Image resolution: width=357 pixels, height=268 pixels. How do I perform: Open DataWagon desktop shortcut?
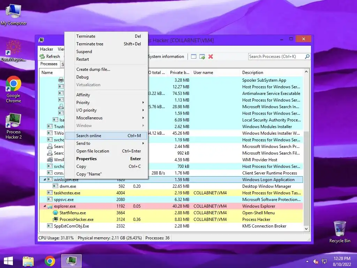coord(13,51)
